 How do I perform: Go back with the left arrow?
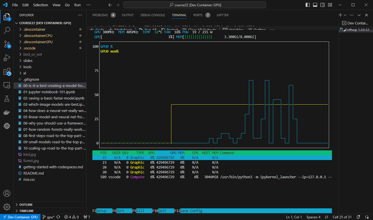point(110,5)
